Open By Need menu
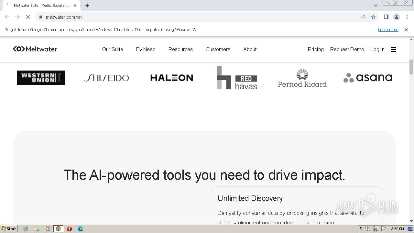Image resolution: width=414 pixels, height=233 pixels. (x=146, y=49)
